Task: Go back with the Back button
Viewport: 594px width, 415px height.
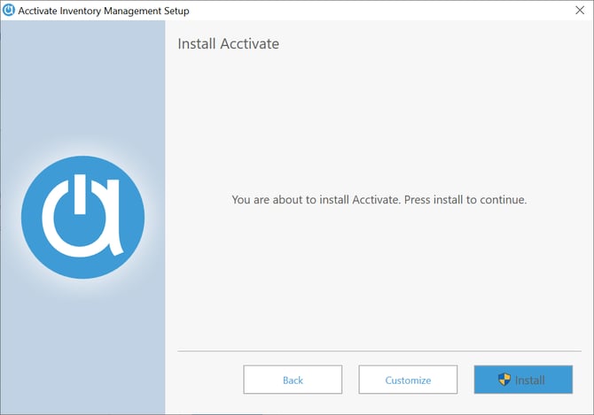Action: point(293,380)
